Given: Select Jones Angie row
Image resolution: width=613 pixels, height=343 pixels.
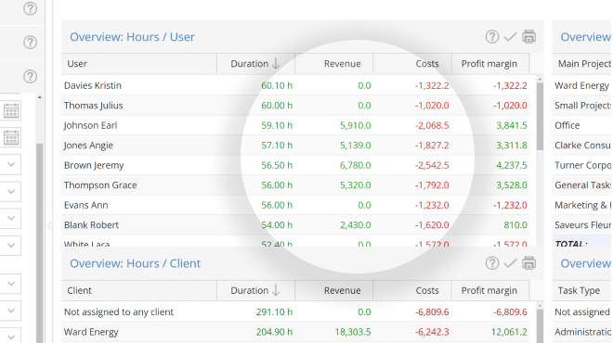Looking at the screenshot, I should point(295,146).
